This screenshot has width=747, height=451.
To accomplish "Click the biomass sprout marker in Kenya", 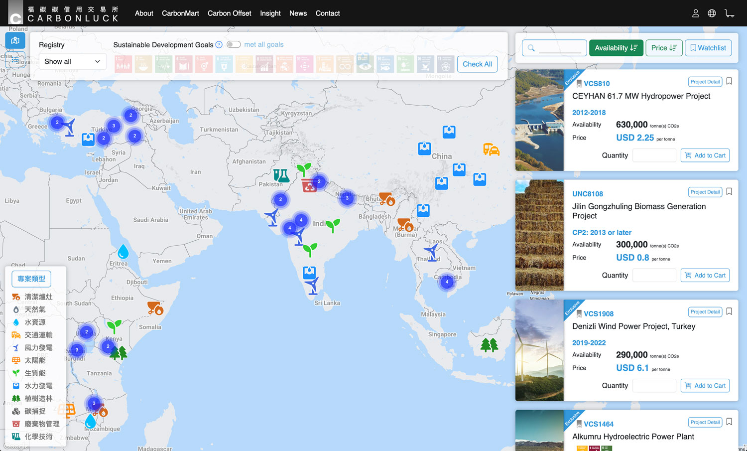I will click(115, 326).
